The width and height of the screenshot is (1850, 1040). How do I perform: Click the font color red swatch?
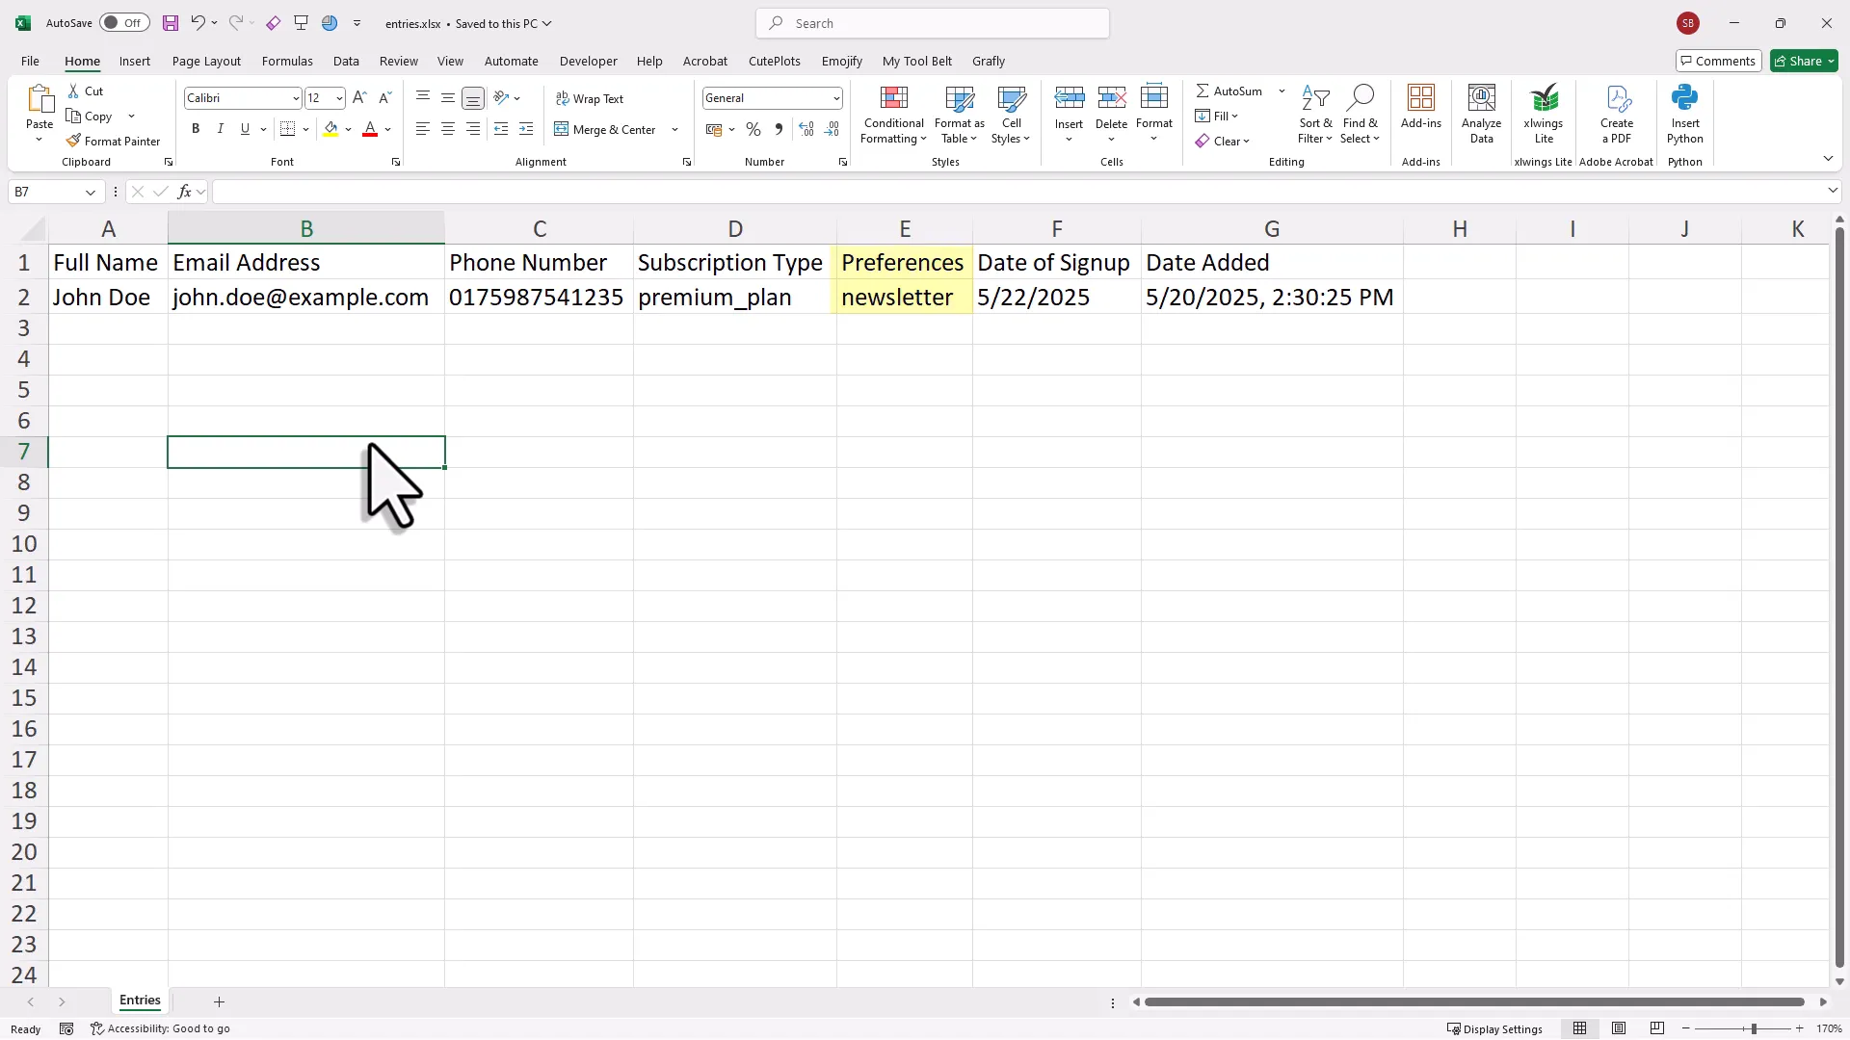point(370,129)
